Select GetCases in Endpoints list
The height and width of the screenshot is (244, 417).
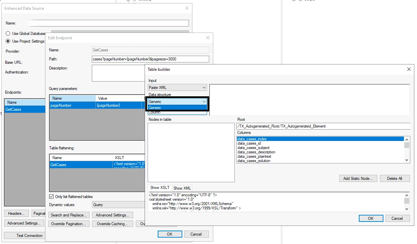(25, 109)
